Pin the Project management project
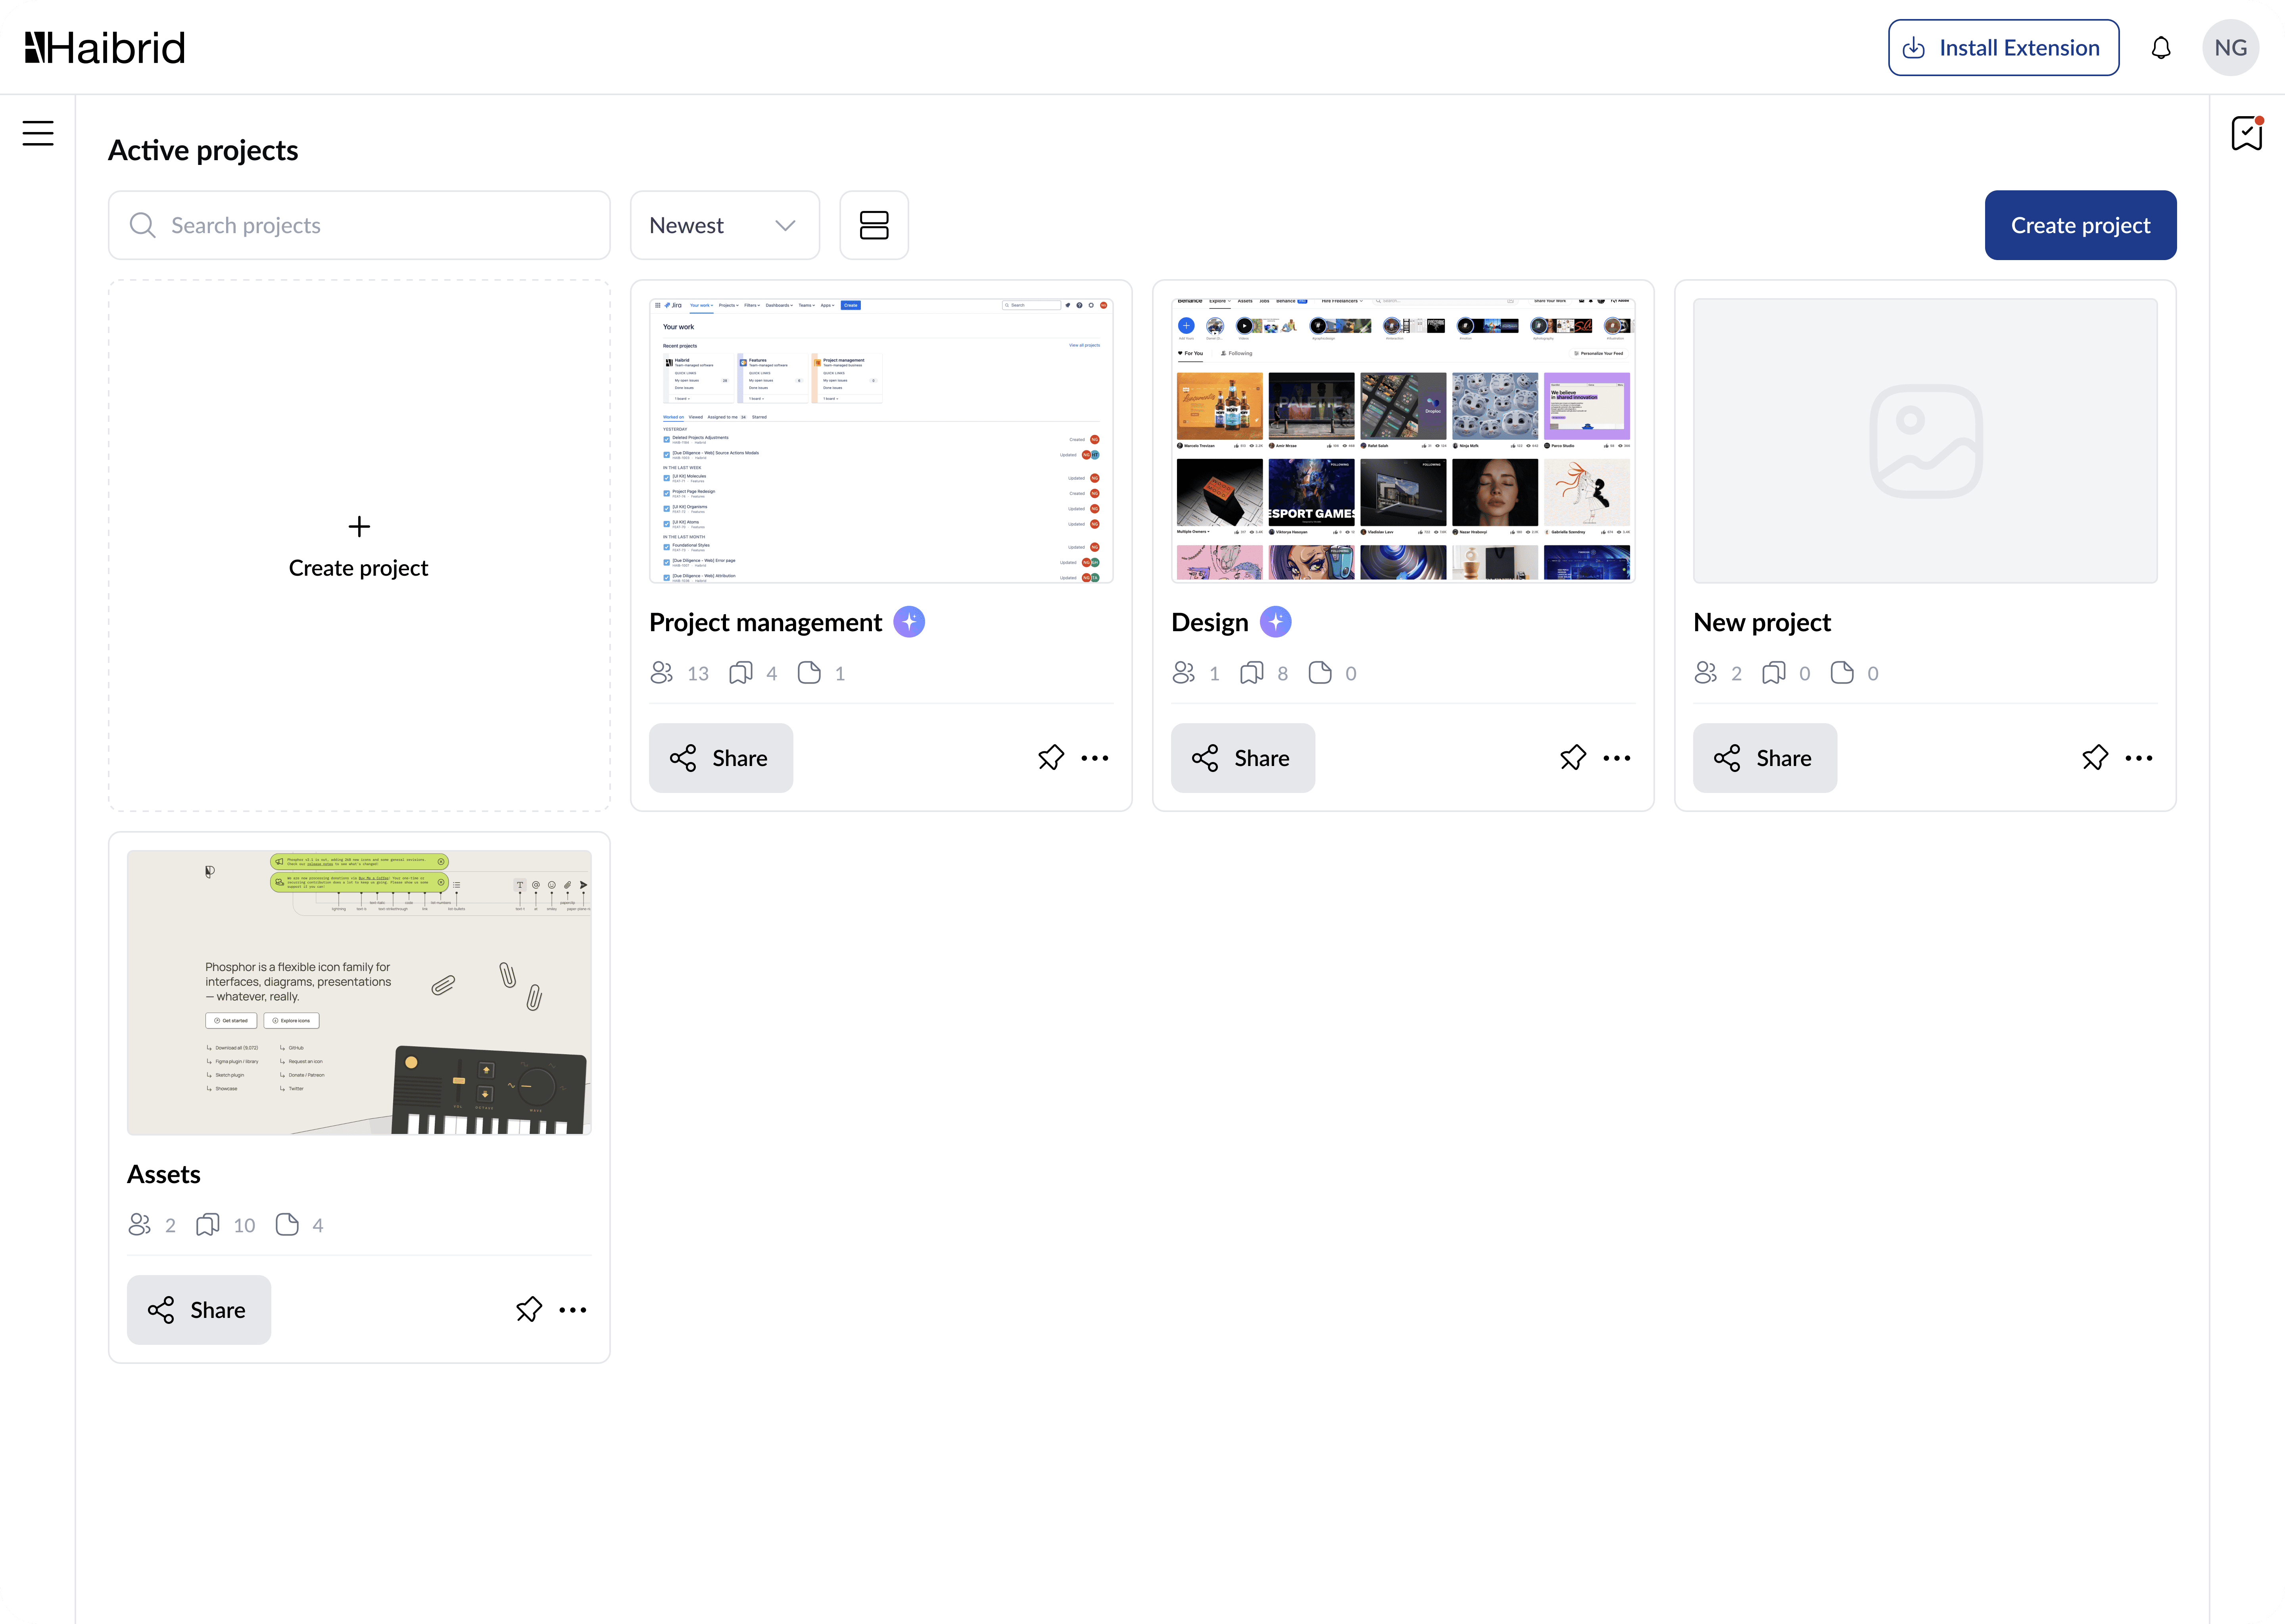Viewport: 2285px width, 1624px height. (1050, 758)
